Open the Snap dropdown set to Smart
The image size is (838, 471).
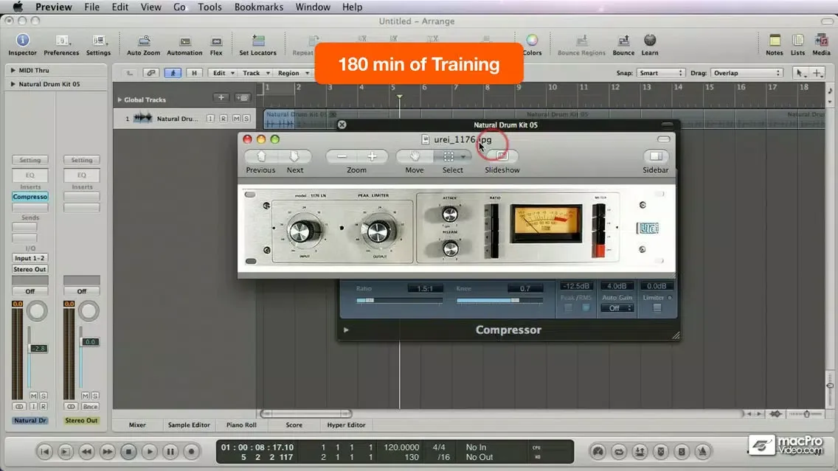[661, 73]
